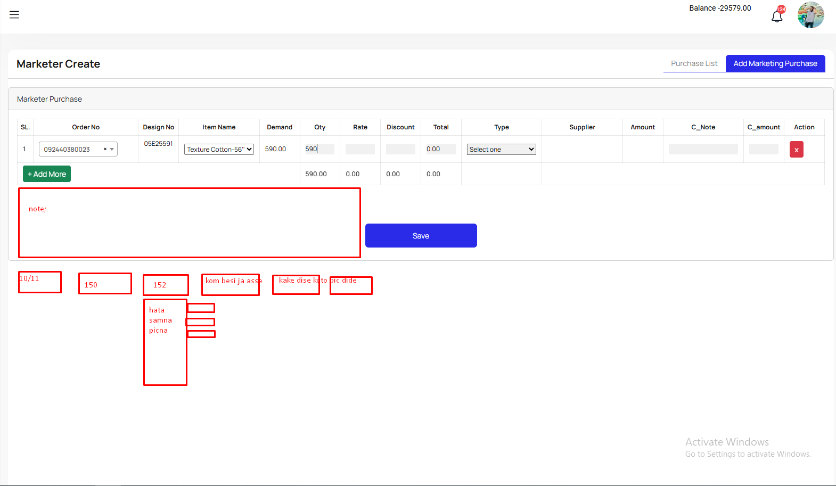Click the C_Note input field

coord(703,149)
